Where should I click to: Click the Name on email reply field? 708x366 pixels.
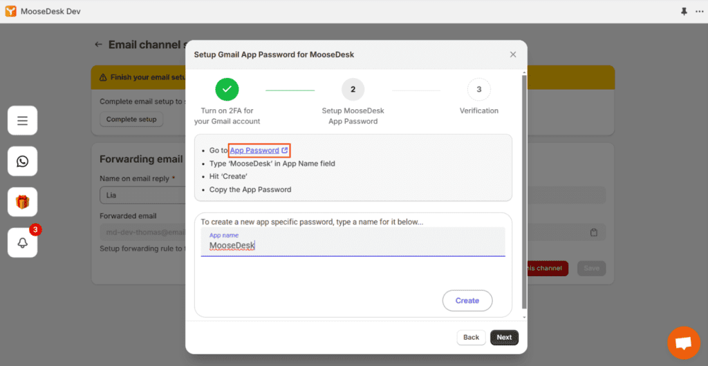pyautogui.click(x=142, y=196)
